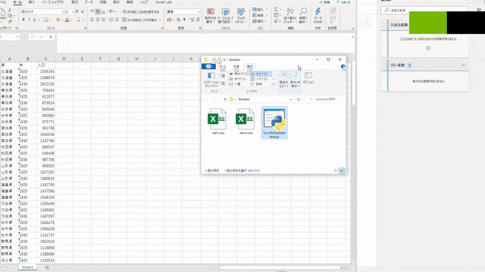Viewport: 485px width, 272px height.
Task: Select details (詳細) layout in Explorer
Action: click(256, 84)
